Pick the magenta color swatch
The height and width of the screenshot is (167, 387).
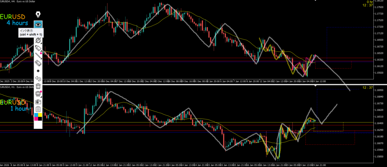[x=36, y=119]
